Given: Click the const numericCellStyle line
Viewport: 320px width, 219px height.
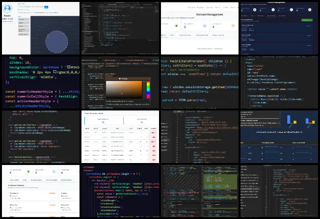Looking at the screenshot, I should click(42, 96).
